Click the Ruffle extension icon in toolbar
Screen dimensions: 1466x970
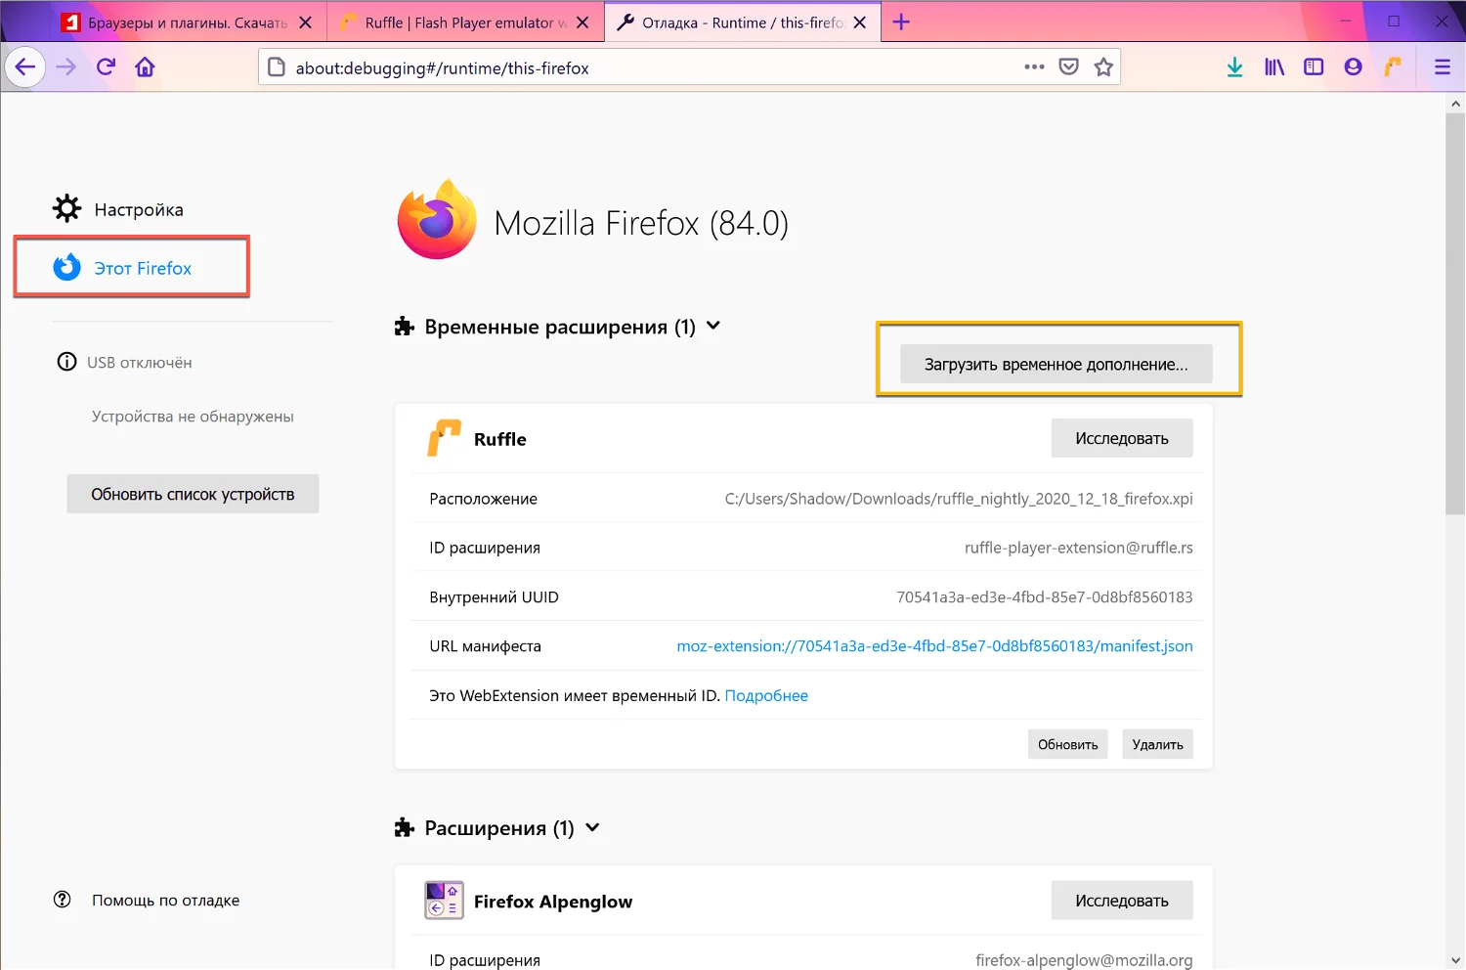pos(1393,67)
